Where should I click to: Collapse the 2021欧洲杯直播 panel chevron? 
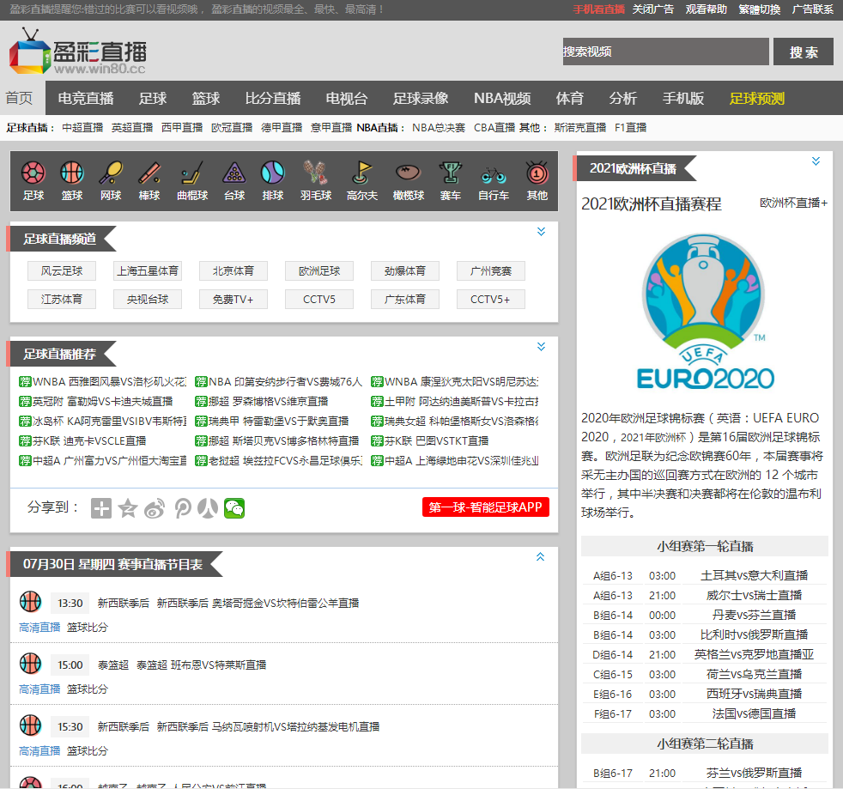pyautogui.click(x=816, y=161)
